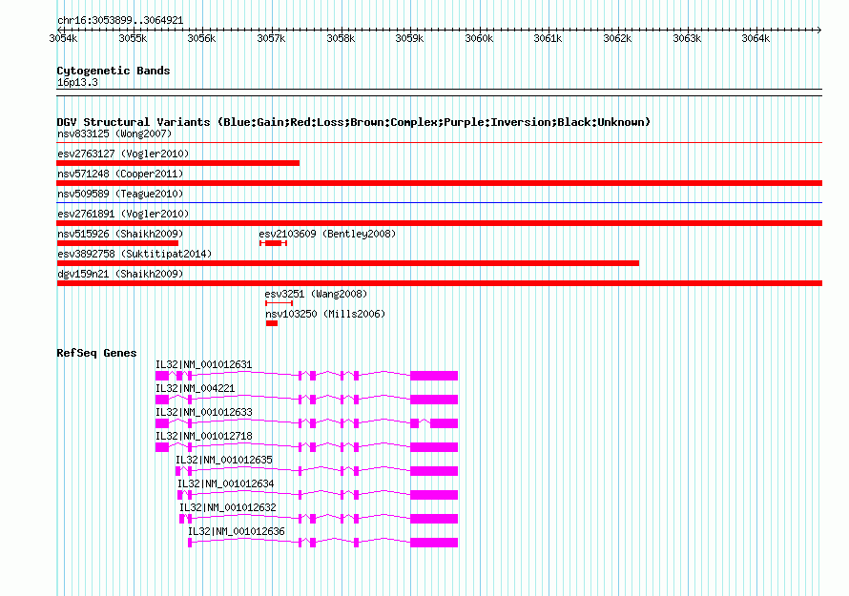The width and height of the screenshot is (849, 596).
Task: Open the nsv571248 (Cooper2011) variant label
Action: (120, 174)
